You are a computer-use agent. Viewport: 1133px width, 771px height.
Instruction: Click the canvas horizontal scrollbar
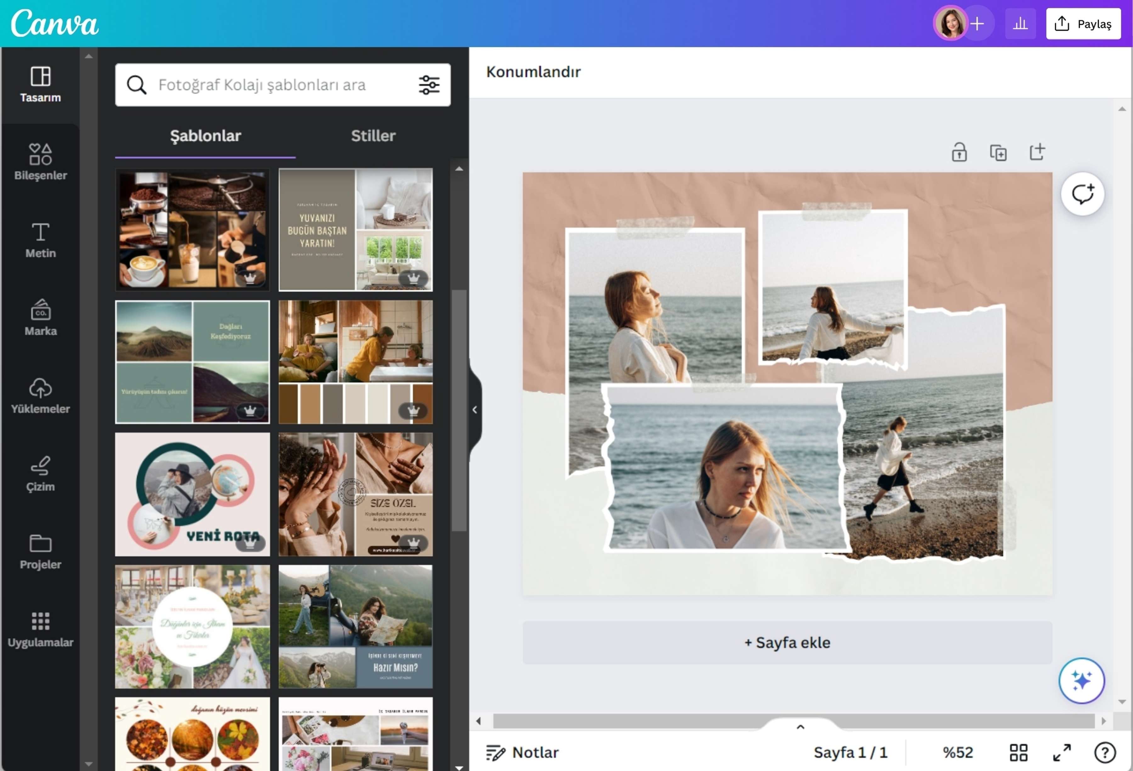(x=794, y=721)
